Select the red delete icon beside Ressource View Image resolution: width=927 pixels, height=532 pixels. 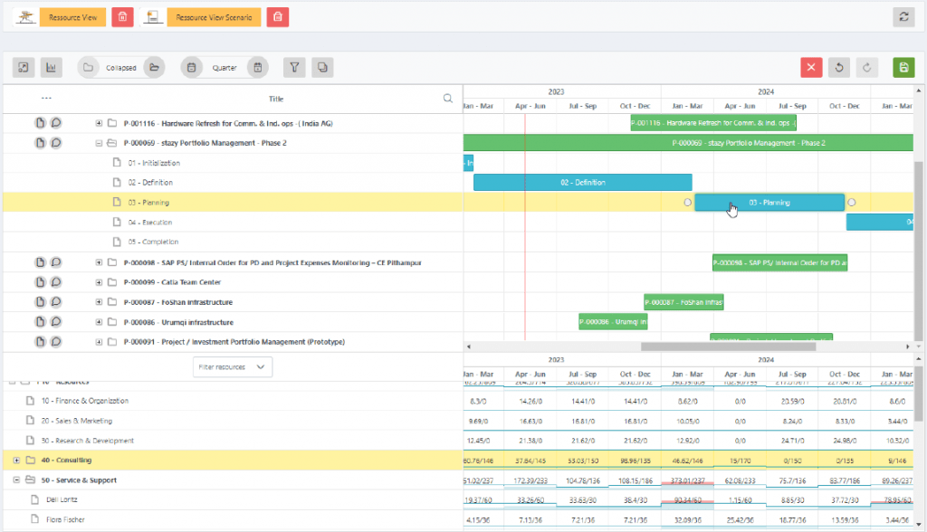tap(122, 16)
